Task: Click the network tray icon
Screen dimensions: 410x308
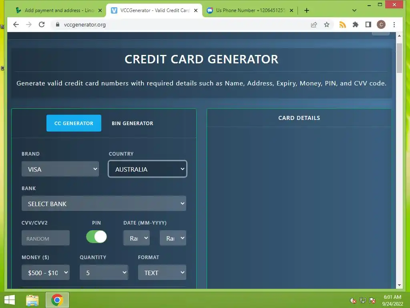Action: pos(363,300)
